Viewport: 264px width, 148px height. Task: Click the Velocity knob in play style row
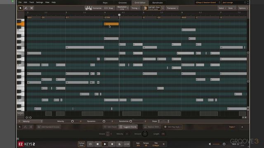(x=127, y=134)
